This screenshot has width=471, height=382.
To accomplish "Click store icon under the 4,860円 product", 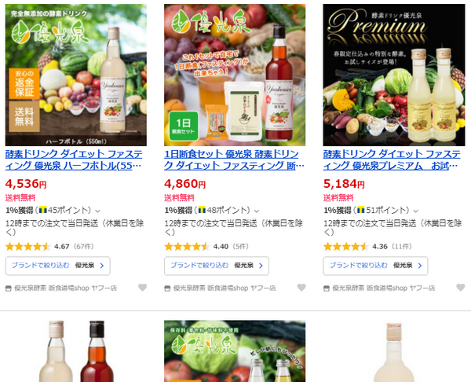I will [167, 288].
